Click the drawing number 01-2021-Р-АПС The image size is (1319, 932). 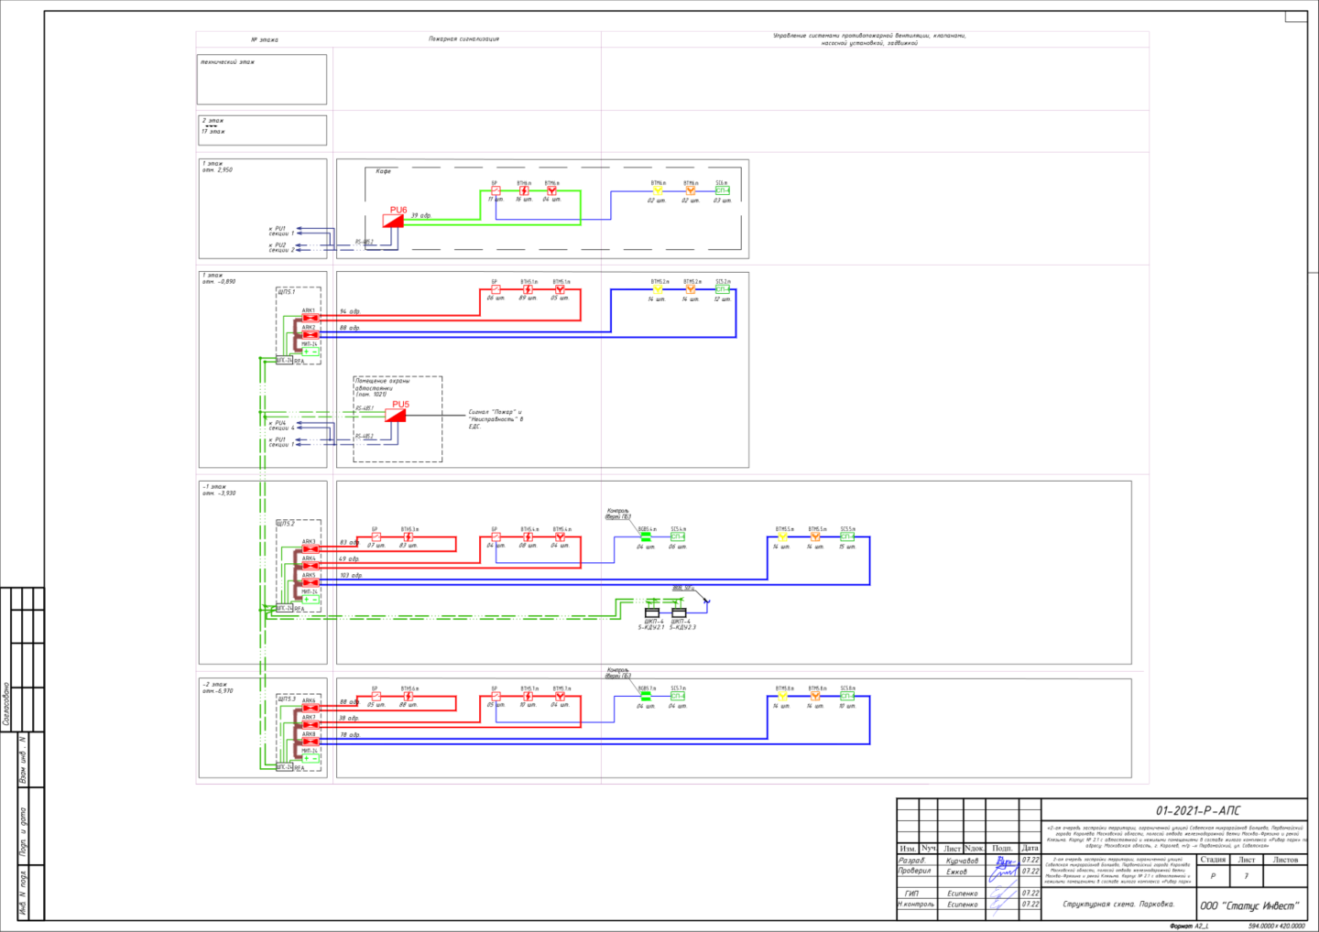(1197, 811)
